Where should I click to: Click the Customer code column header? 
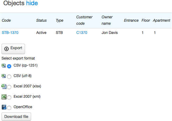tap(84, 20)
